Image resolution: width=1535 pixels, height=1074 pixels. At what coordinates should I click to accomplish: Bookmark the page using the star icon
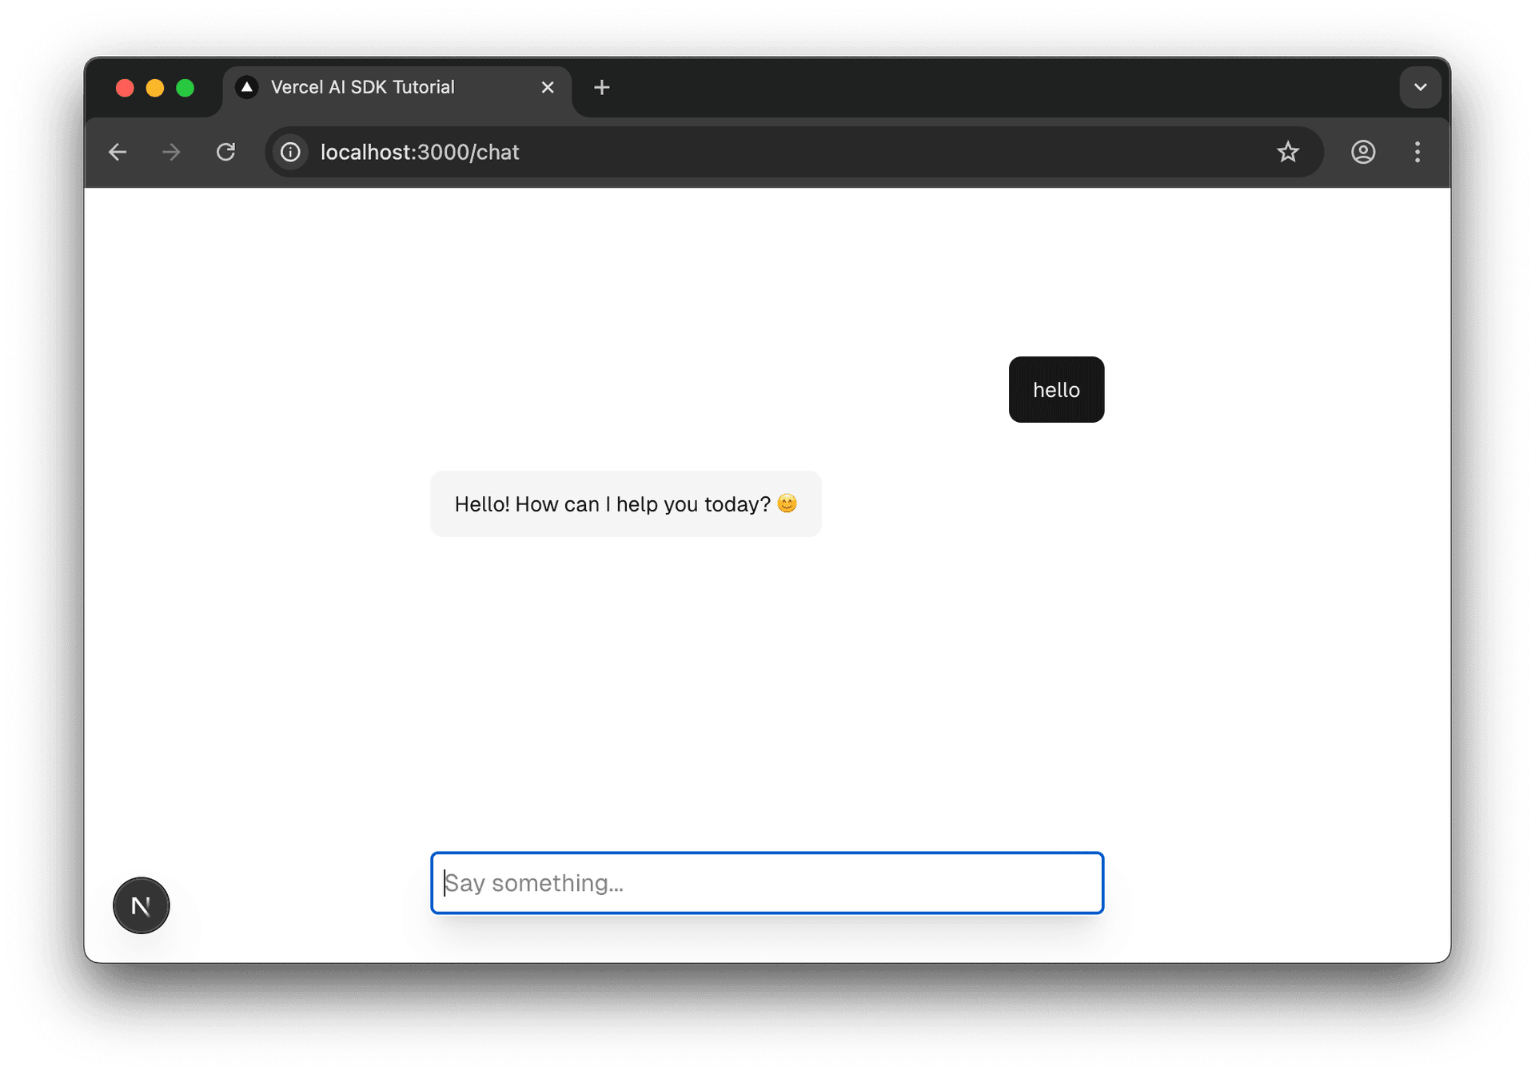pyautogui.click(x=1288, y=152)
